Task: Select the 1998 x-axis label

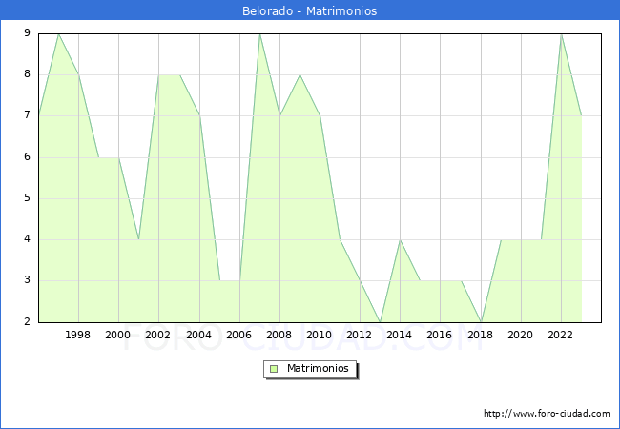Action: (78, 335)
